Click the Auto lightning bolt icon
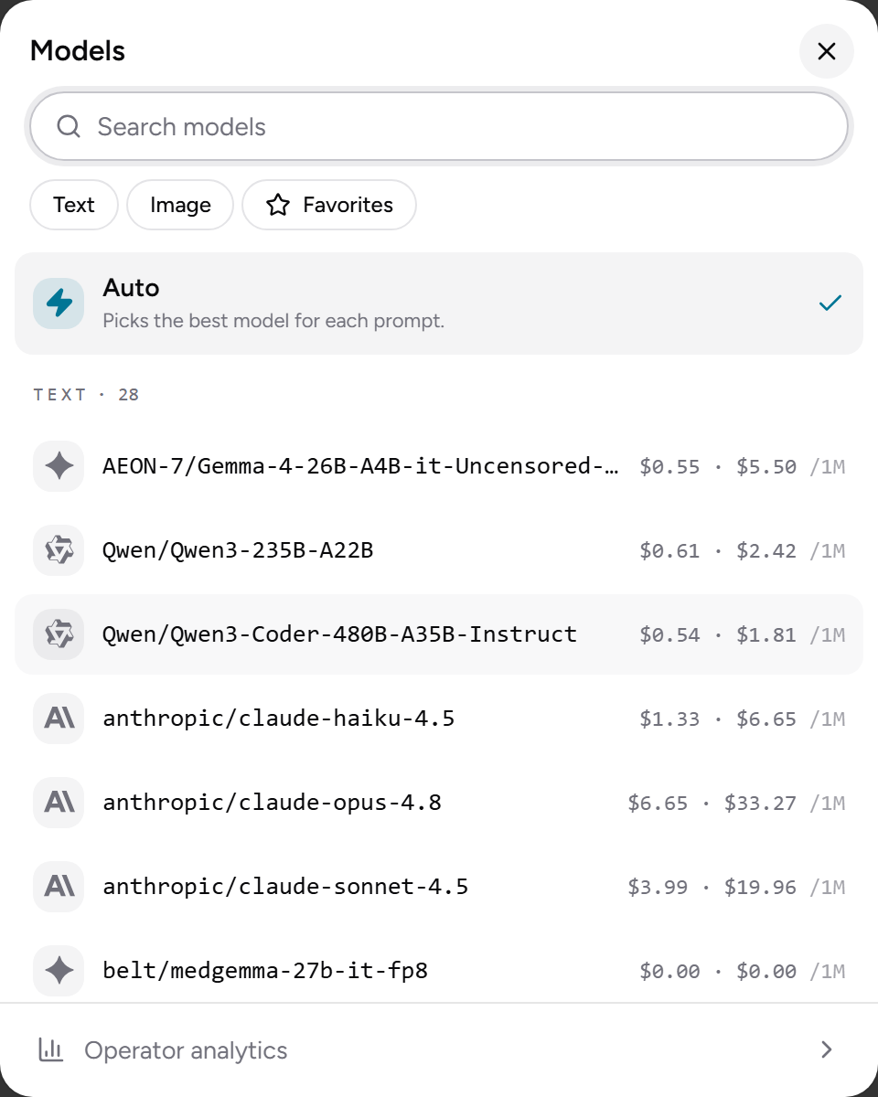The image size is (878, 1097). pyautogui.click(x=59, y=304)
